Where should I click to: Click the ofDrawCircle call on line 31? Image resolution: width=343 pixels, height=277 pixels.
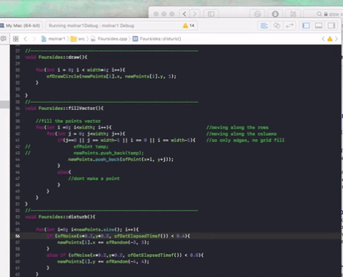111,76
